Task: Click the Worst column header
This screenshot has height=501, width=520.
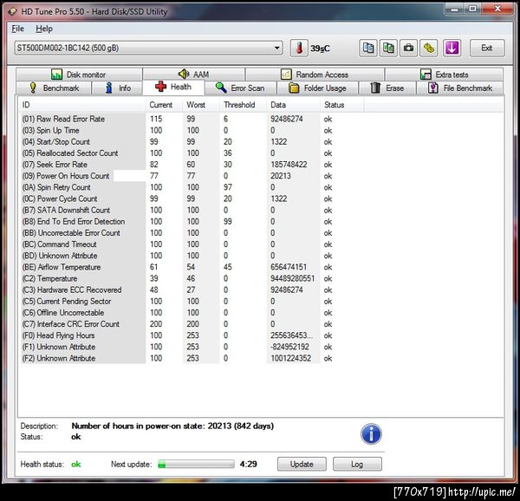Action: pyautogui.click(x=201, y=105)
